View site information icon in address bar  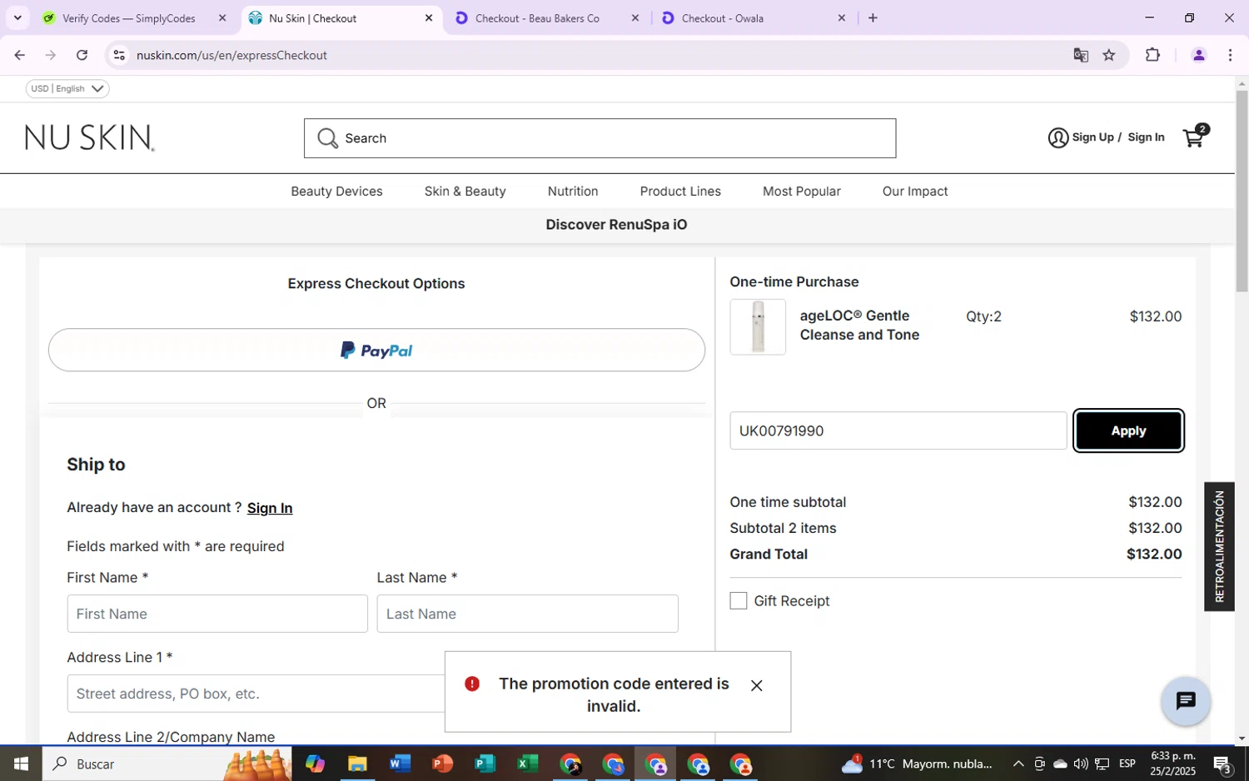tap(119, 55)
